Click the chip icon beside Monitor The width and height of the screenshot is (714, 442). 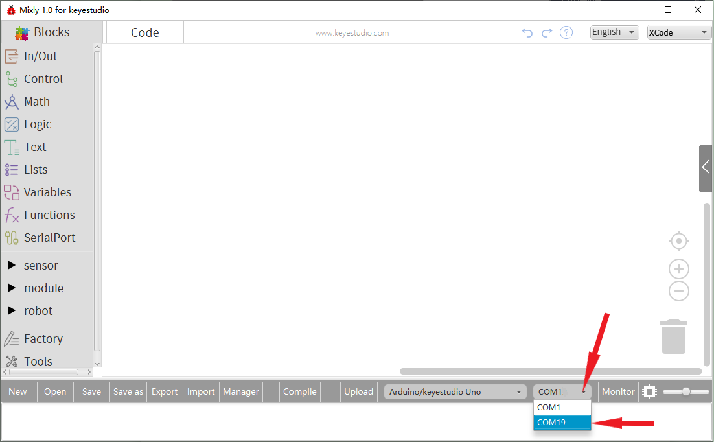pos(649,392)
